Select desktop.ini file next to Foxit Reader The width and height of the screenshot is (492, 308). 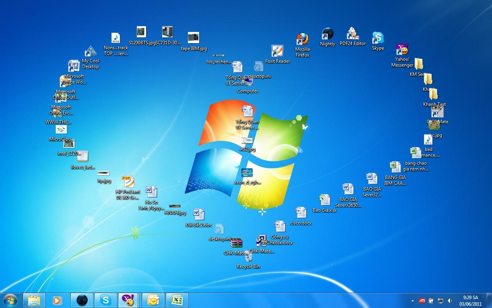[259, 66]
